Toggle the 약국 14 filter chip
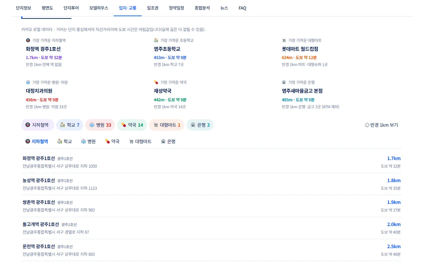The height and width of the screenshot is (264, 423). pyautogui.click(x=132, y=125)
